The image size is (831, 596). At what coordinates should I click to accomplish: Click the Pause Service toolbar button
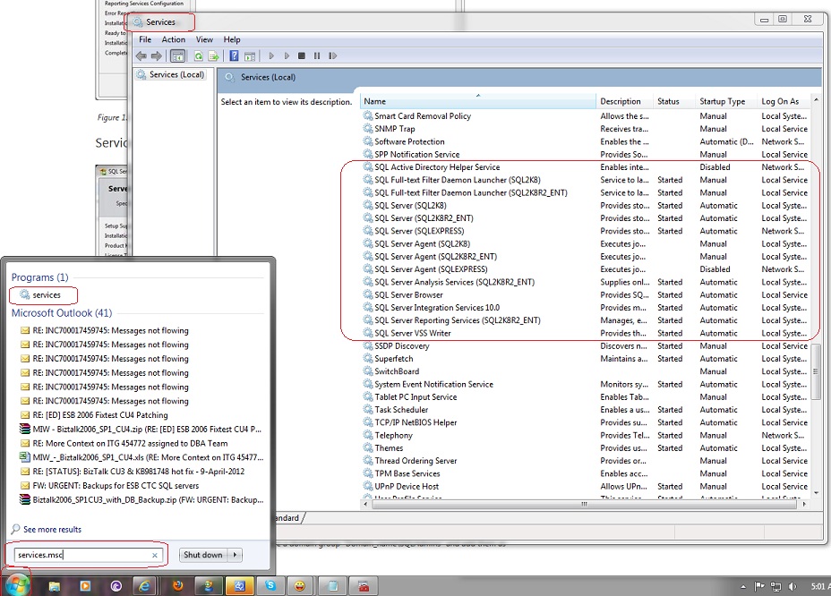[x=317, y=55]
